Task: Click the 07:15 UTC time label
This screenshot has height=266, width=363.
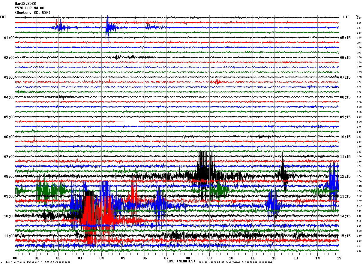Action: pos(345,77)
